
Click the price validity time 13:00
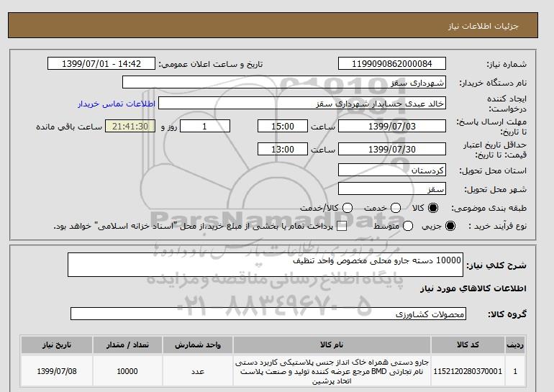click(x=283, y=149)
